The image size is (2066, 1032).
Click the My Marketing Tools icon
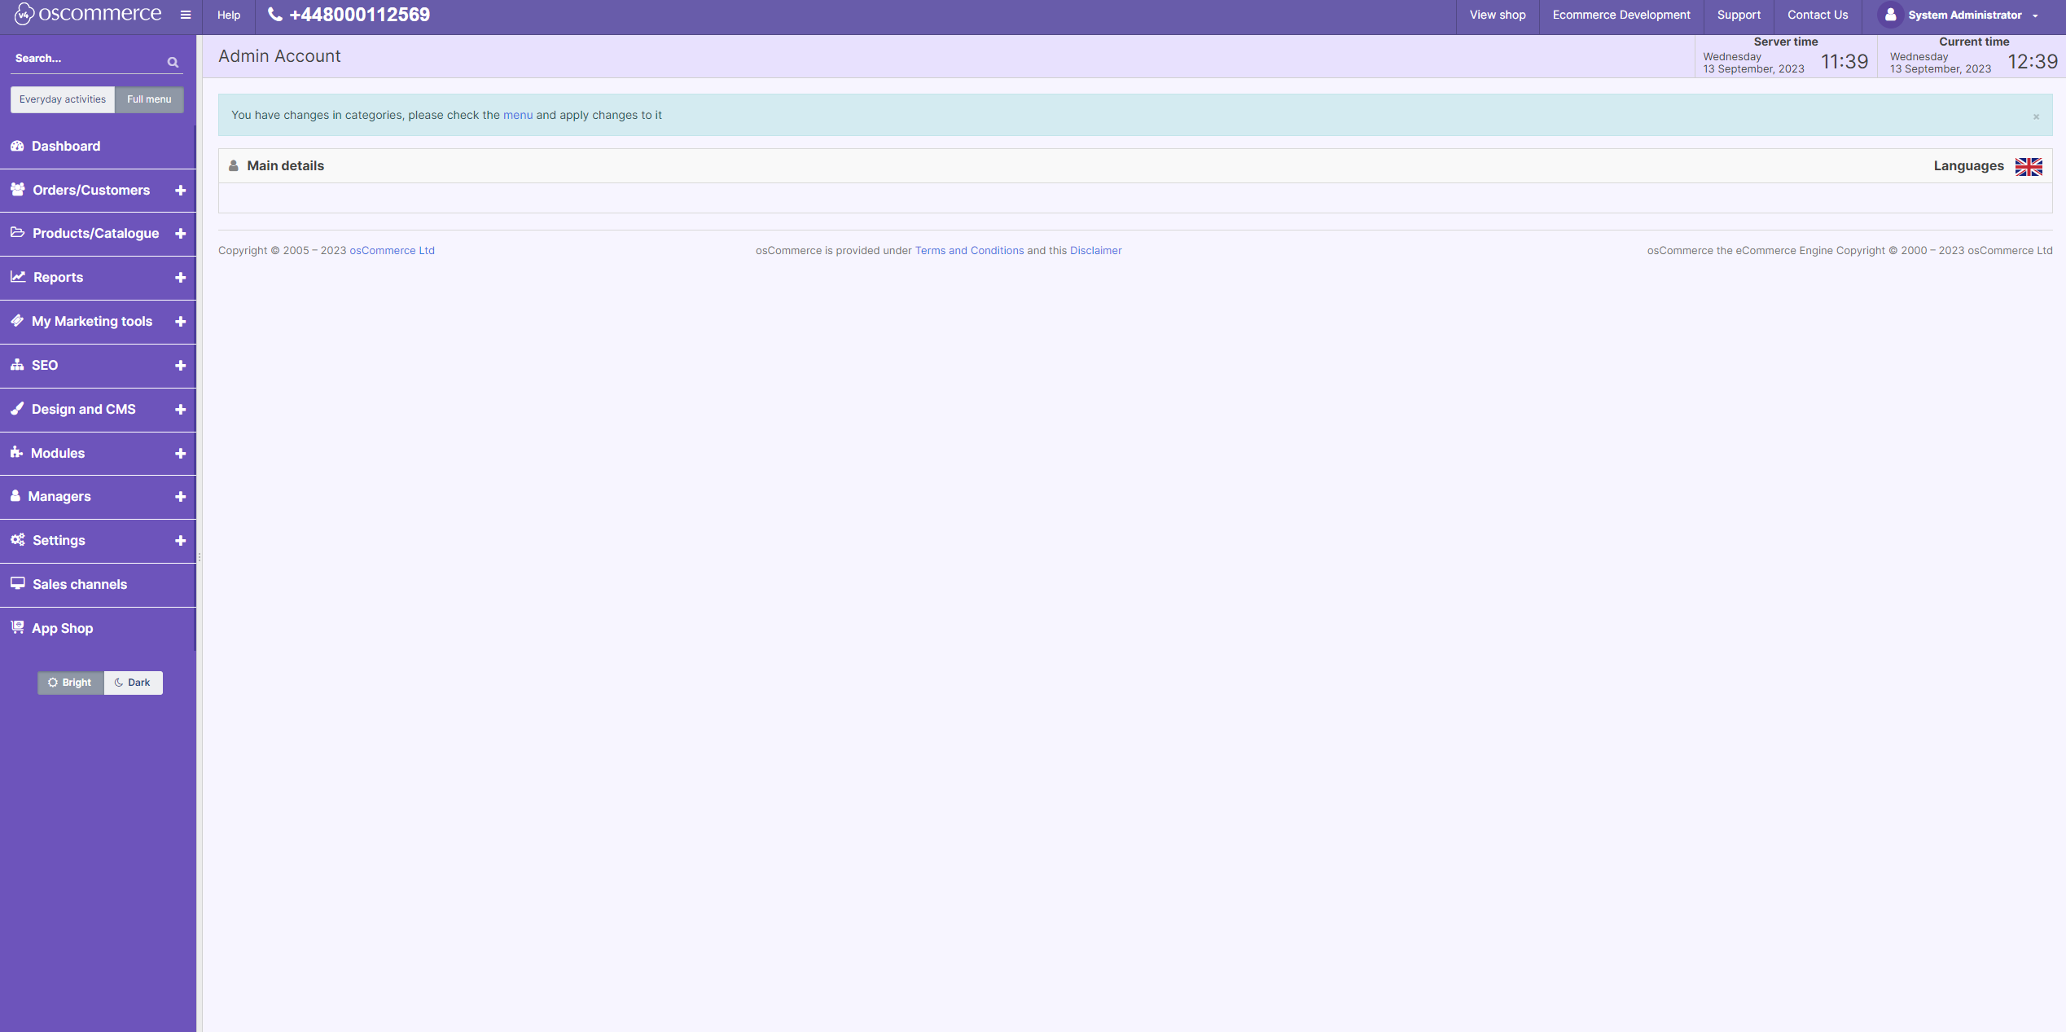[x=17, y=320]
